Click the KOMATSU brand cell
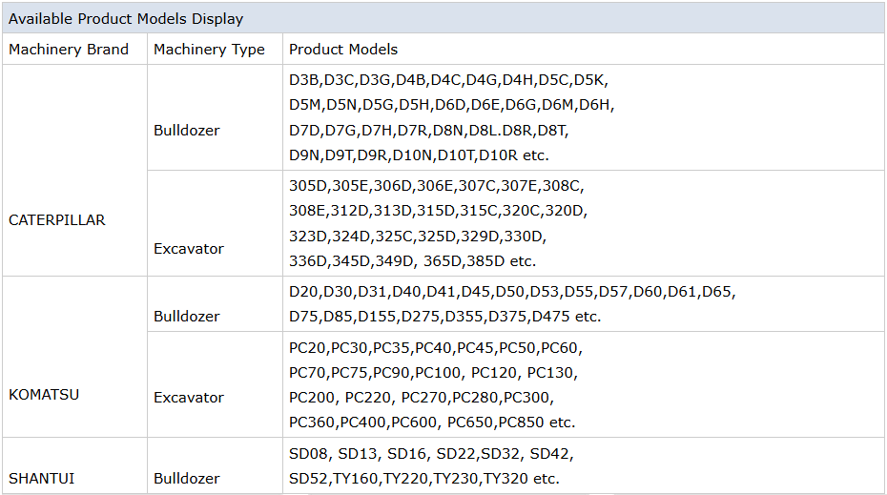 (44, 395)
